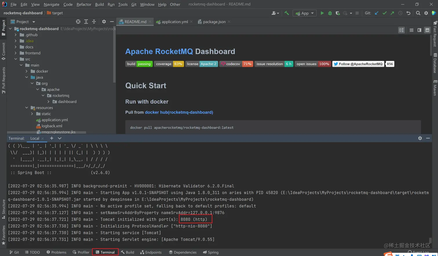This screenshot has width=438, height=256.
Task: Expand the dashboard package
Action: click(x=48, y=102)
